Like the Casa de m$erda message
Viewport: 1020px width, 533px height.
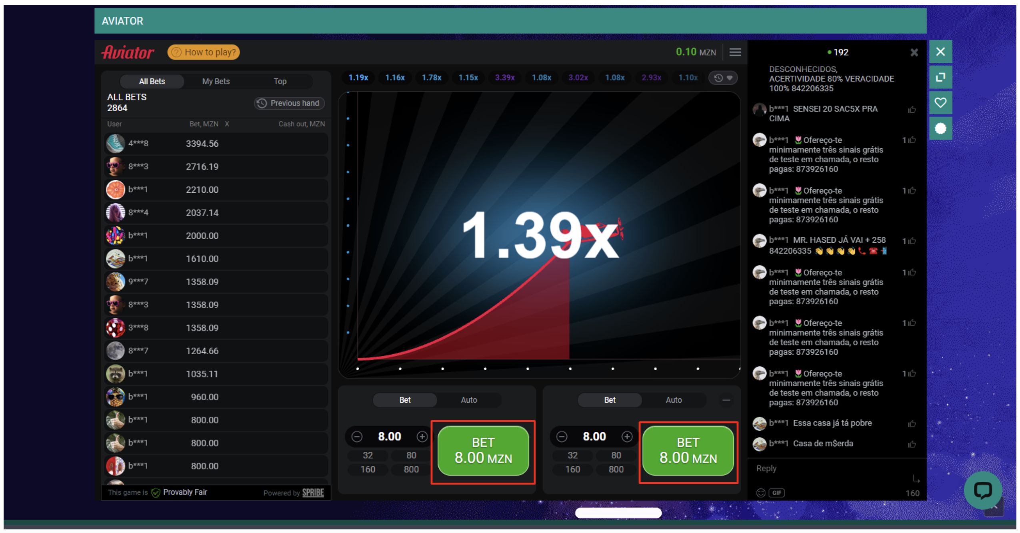click(912, 444)
